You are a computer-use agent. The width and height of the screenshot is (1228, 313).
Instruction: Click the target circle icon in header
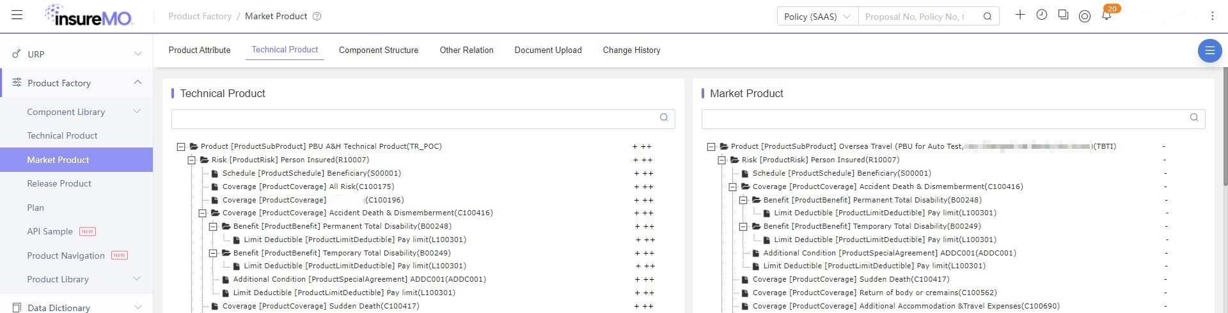[1085, 17]
